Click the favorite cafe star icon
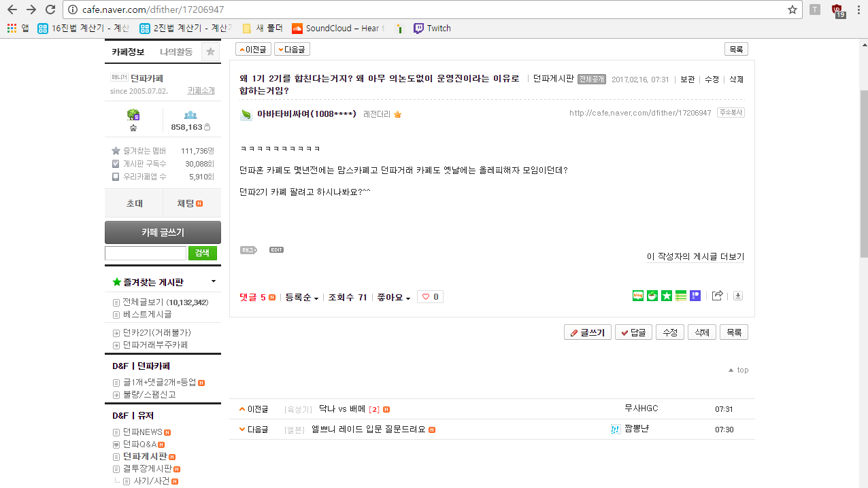The width and height of the screenshot is (868, 488). coord(211,52)
